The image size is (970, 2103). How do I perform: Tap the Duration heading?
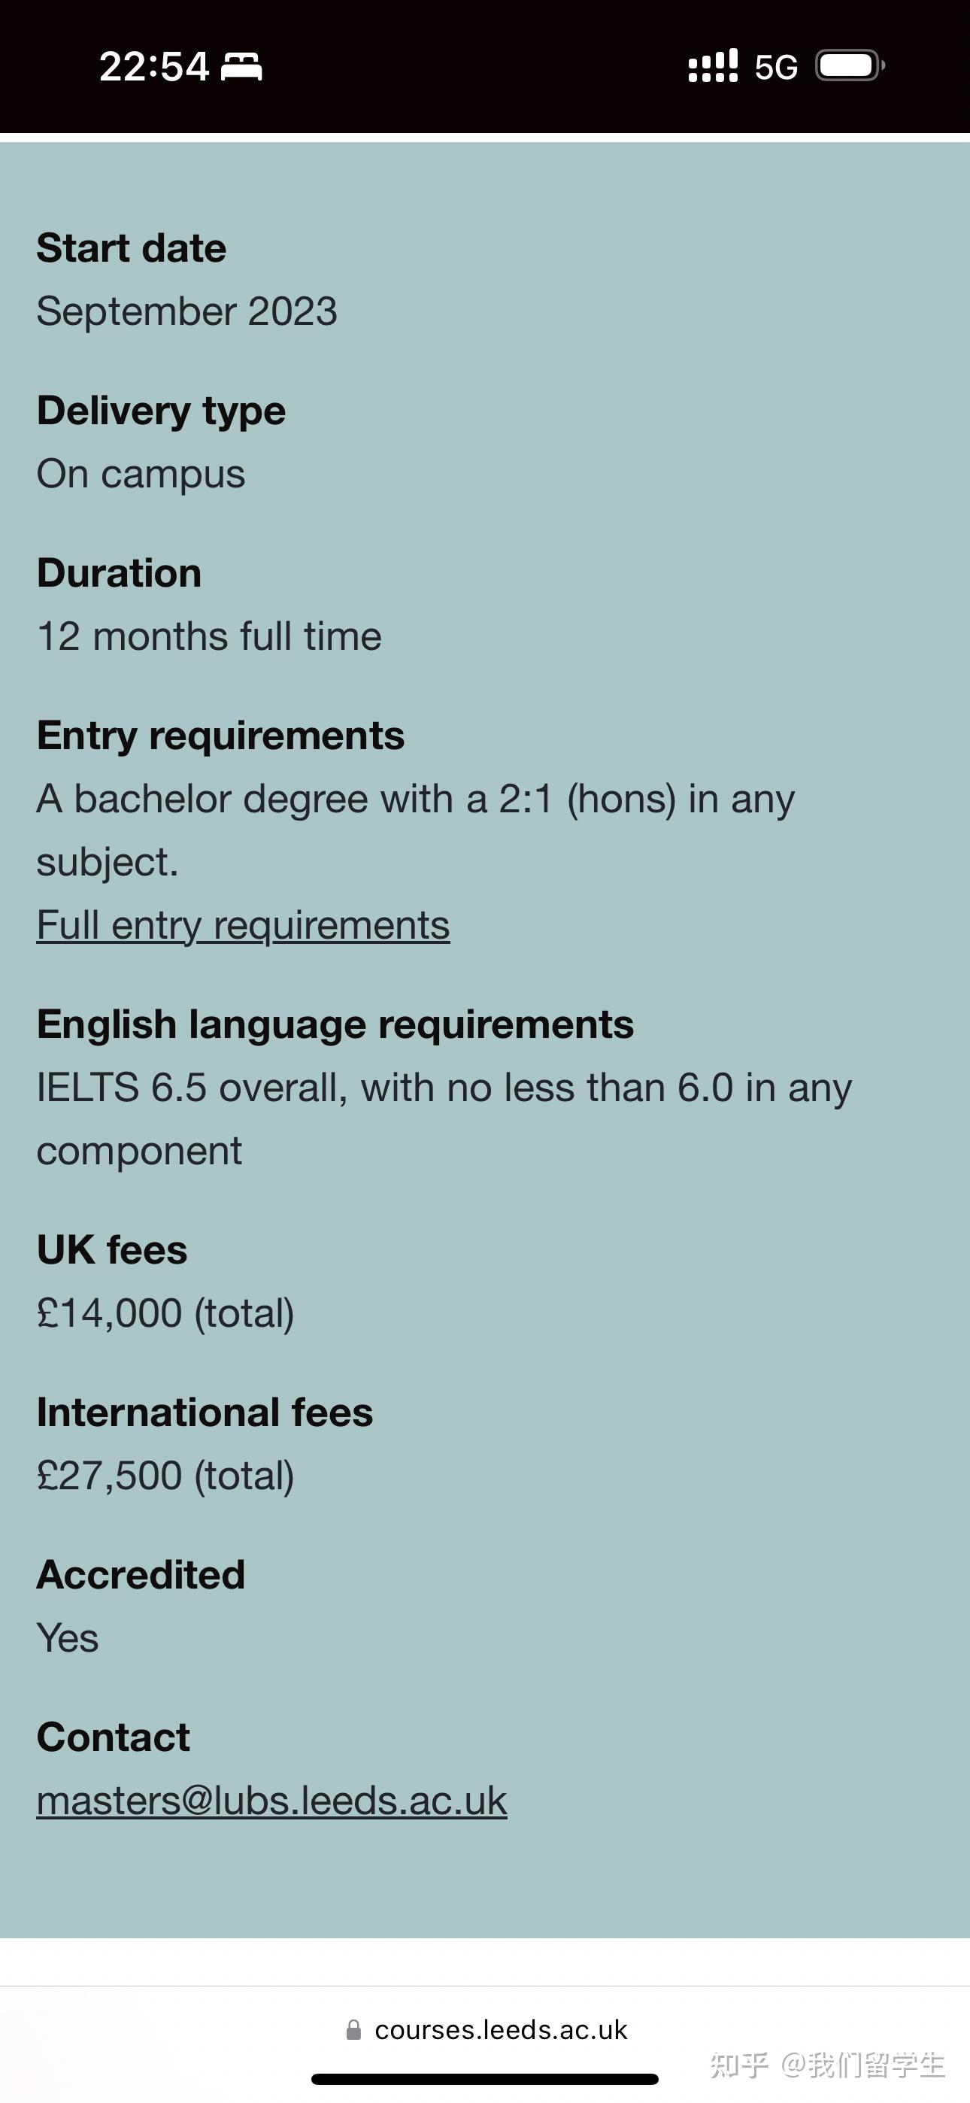[x=120, y=573]
